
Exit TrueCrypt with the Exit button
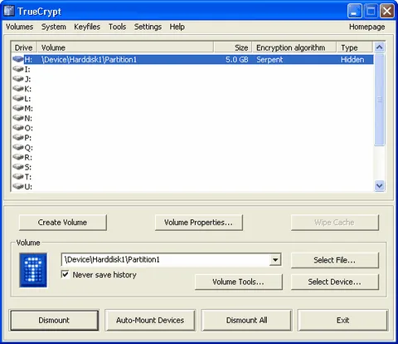click(342, 320)
